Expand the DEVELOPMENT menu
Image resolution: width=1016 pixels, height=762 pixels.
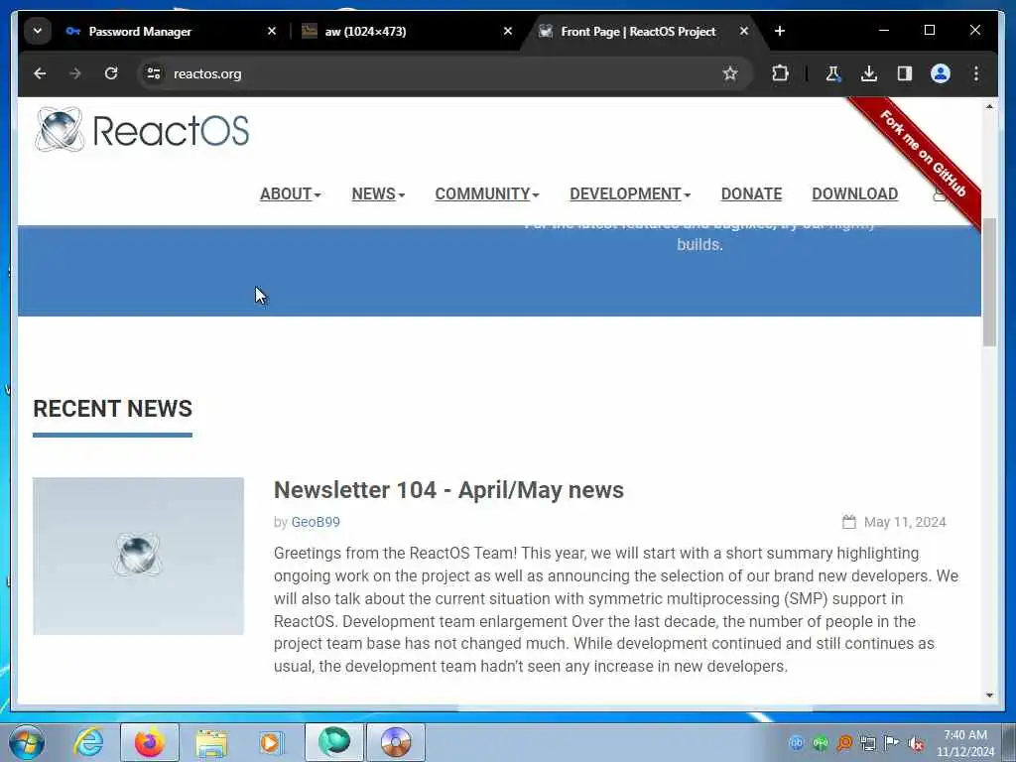630,193
